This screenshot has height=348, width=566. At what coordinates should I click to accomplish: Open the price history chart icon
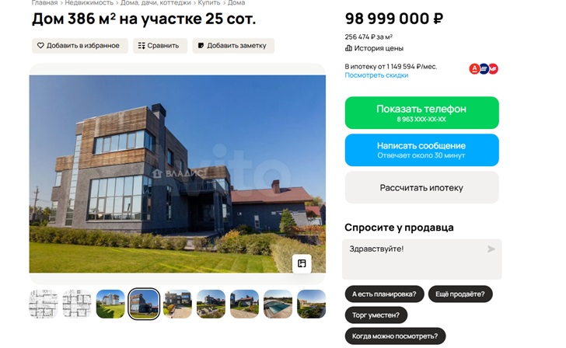pos(348,48)
